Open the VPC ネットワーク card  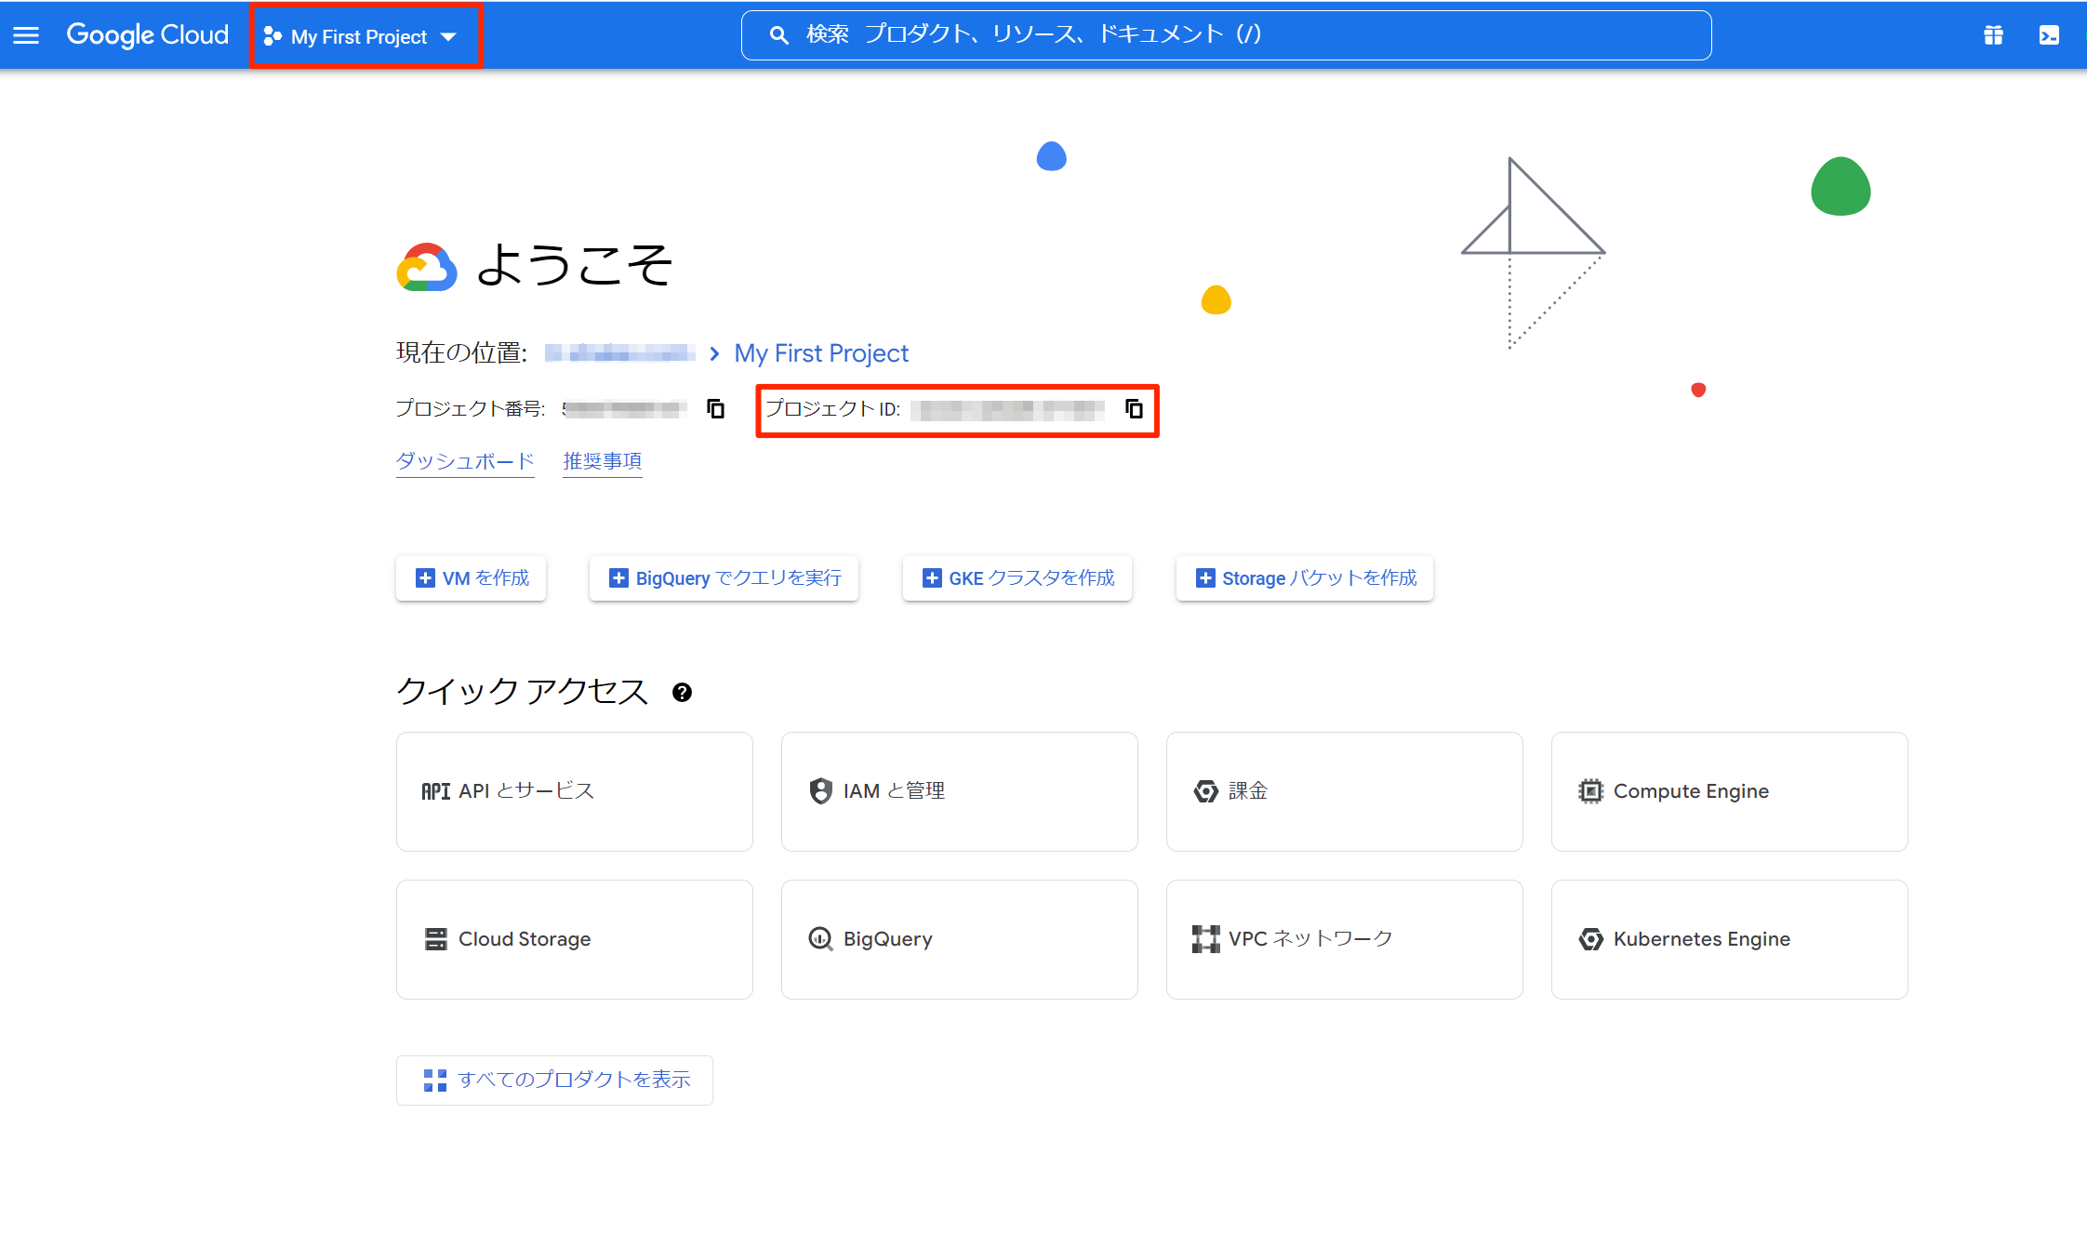(1345, 939)
